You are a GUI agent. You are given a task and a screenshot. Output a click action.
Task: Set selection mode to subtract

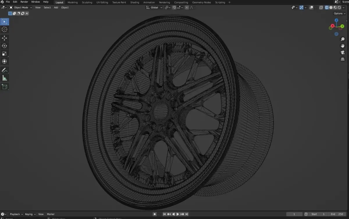18,13
